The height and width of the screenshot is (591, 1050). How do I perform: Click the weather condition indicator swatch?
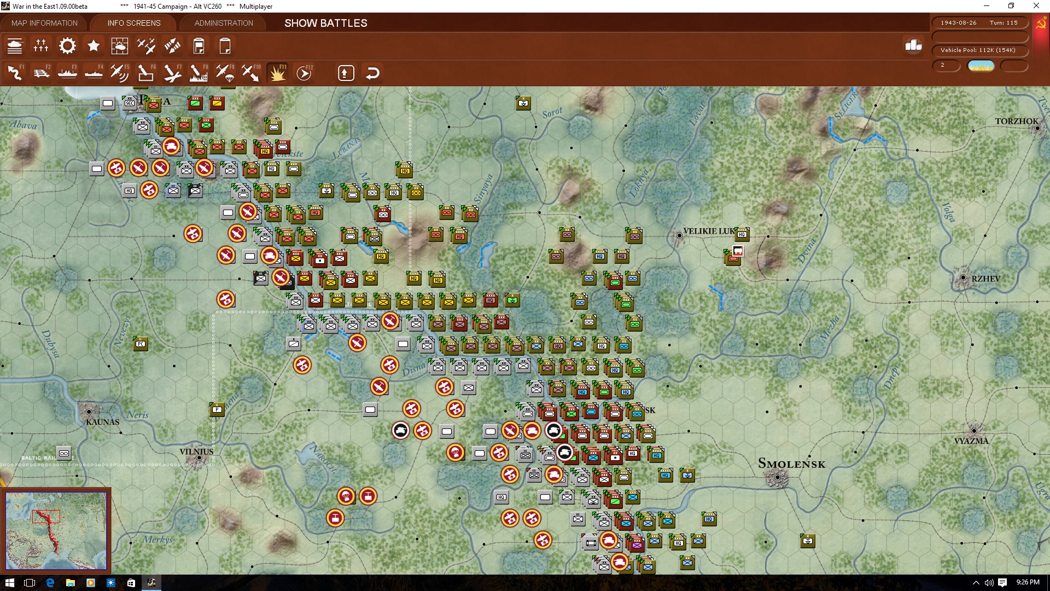click(982, 65)
